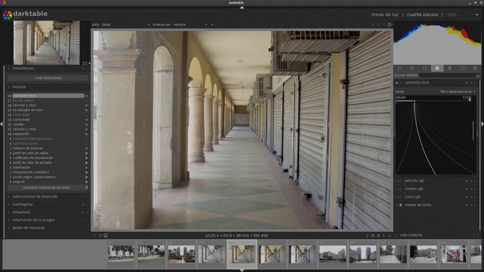Toggle ISO 12646 color assessment bulb icon
This screenshot has width=484, height=272.
367,235
